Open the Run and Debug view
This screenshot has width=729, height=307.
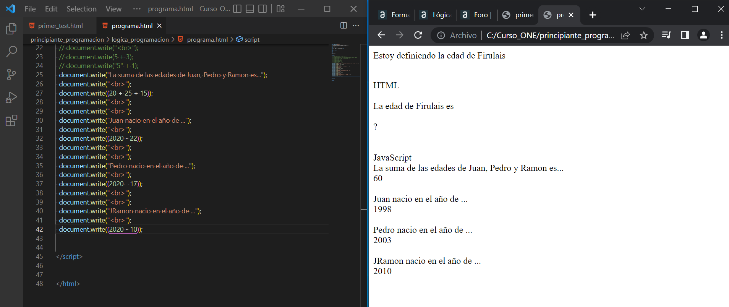[11, 97]
